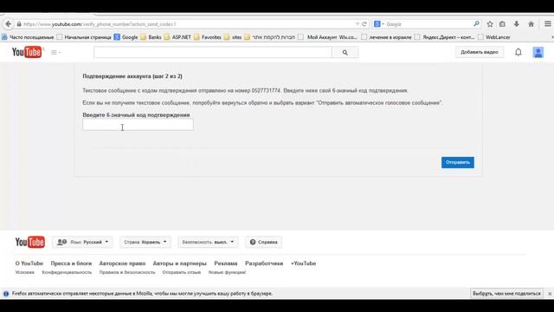
Task: Open the country 'Страна: Израиль' dropdown
Action: pos(145,242)
